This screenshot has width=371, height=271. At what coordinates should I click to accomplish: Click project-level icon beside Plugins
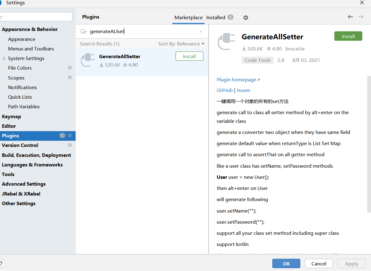(70, 135)
